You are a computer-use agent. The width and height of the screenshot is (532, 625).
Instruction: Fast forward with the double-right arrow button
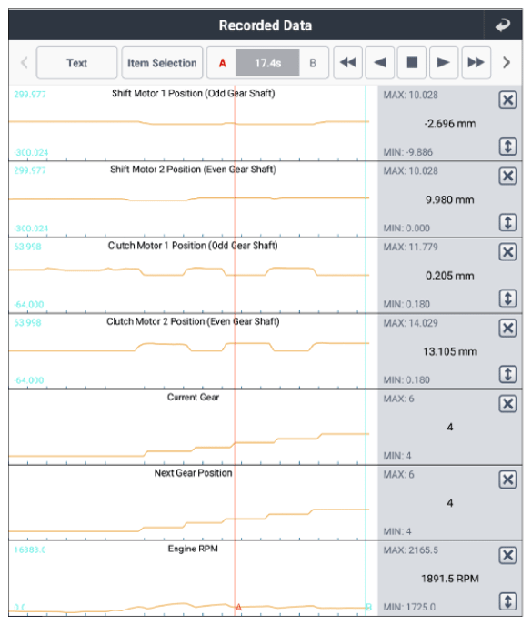click(476, 63)
